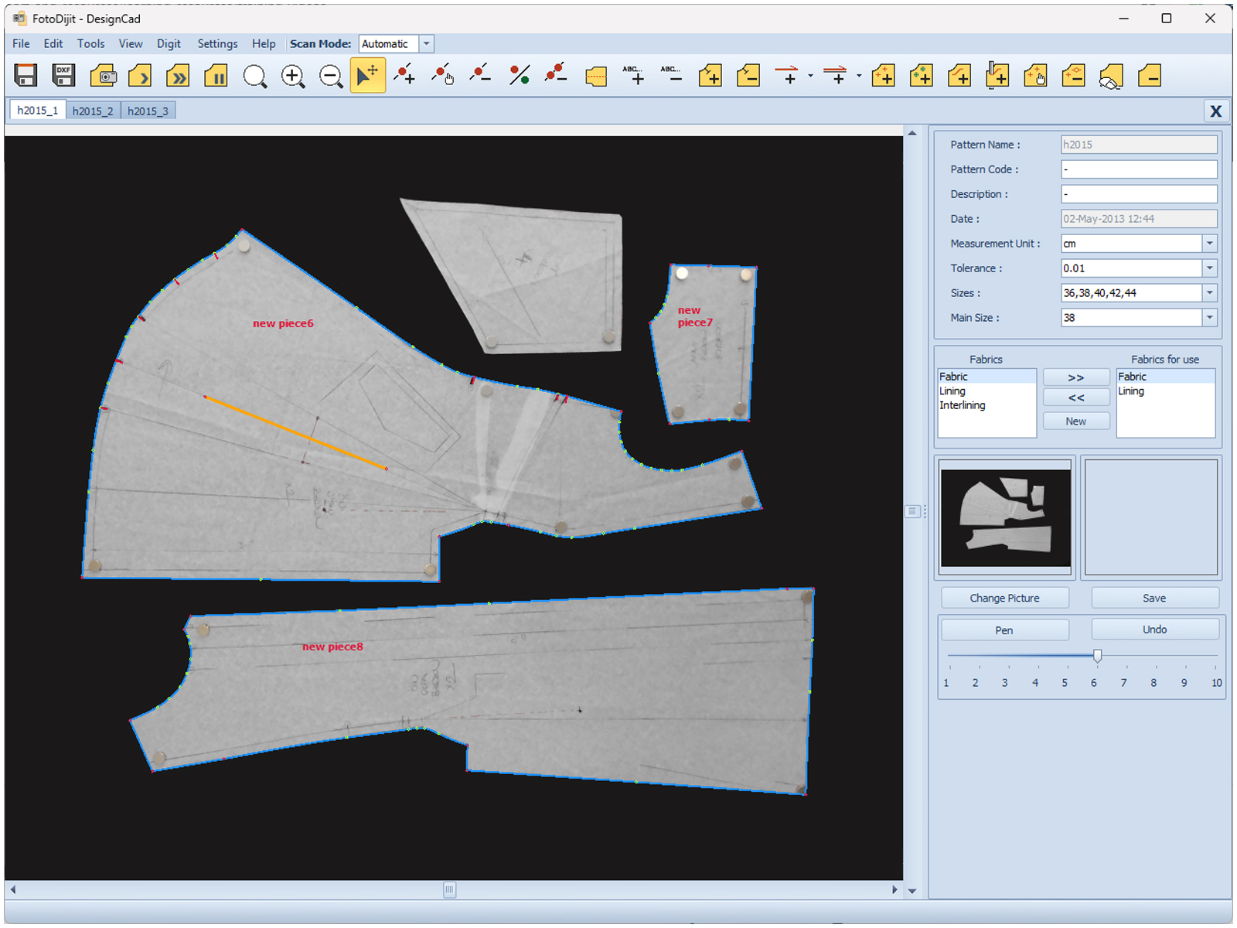Viewport: 1237px width, 928px height.
Task: Expand the Measurement Unit dropdown
Action: tap(1209, 244)
